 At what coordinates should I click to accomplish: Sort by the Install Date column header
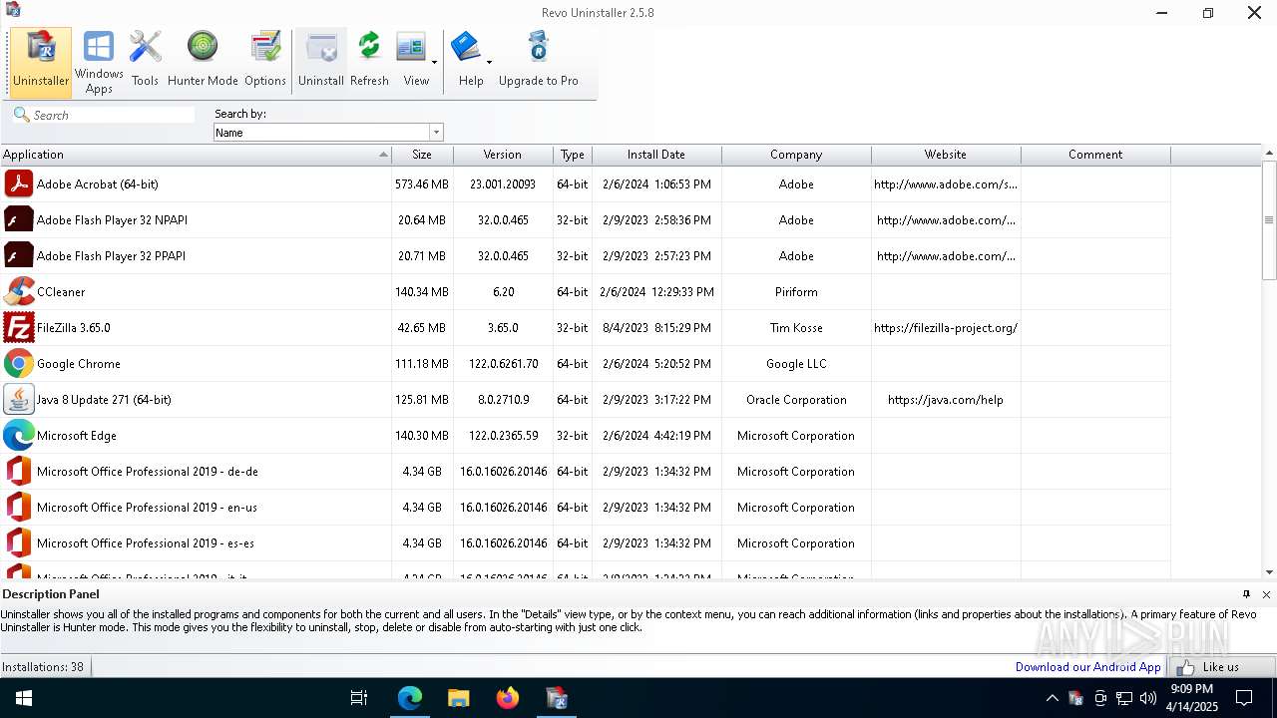tap(656, 155)
